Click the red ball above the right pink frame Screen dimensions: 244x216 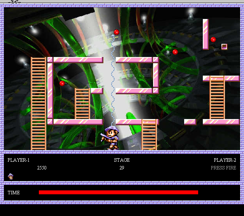pyautogui.click(x=175, y=52)
